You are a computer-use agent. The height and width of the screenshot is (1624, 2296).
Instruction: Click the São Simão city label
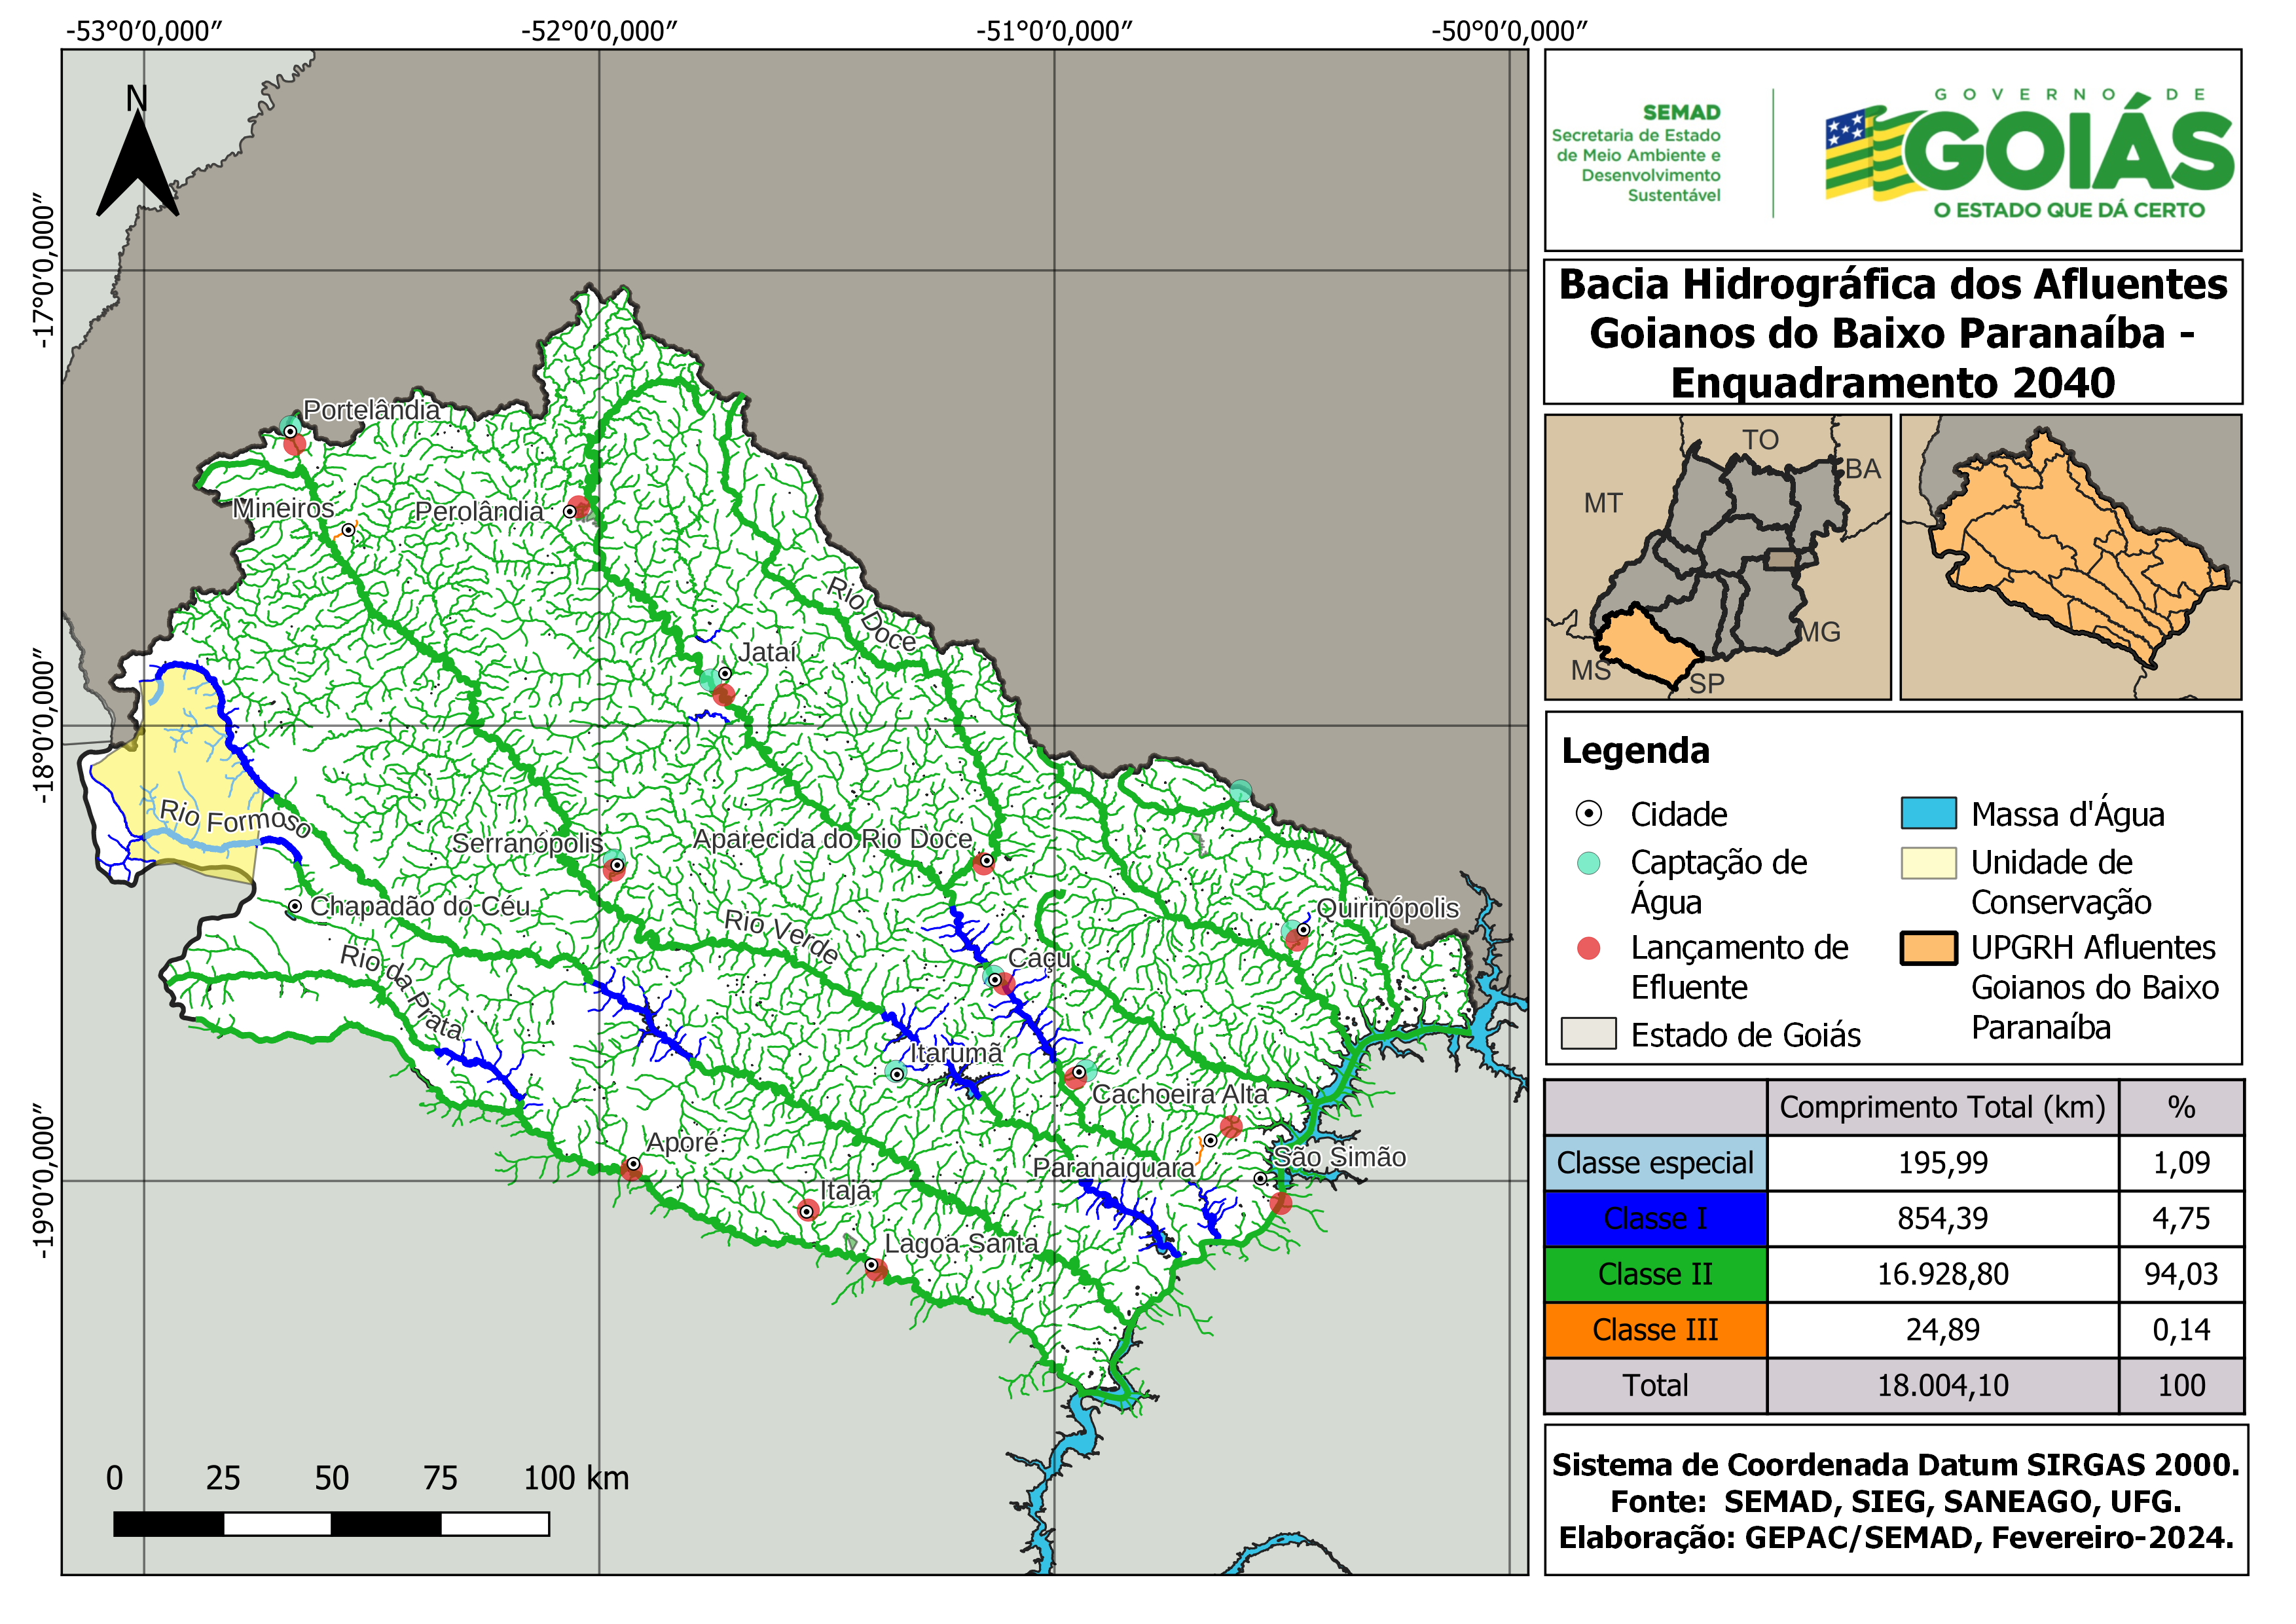click(x=1339, y=1157)
